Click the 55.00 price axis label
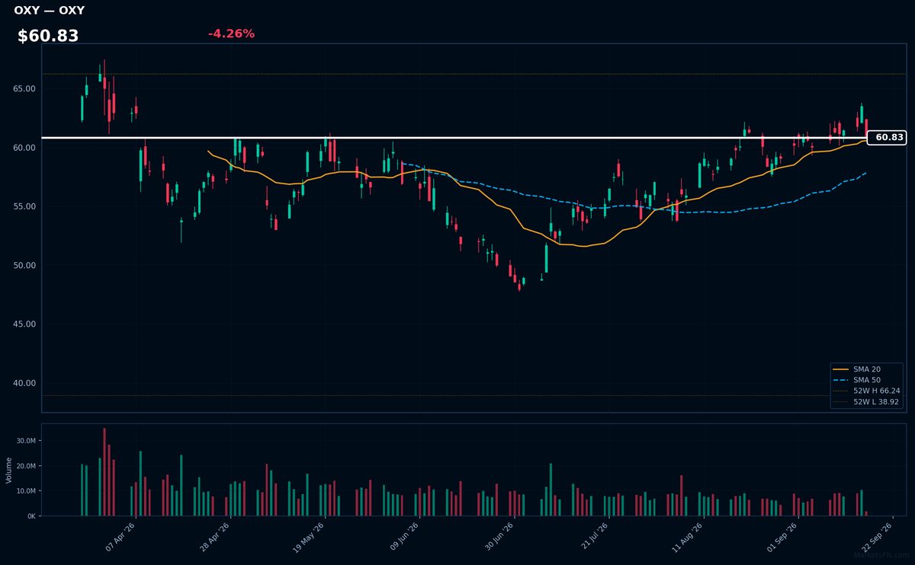This screenshot has height=565, width=915. pyautogui.click(x=24, y=206)
